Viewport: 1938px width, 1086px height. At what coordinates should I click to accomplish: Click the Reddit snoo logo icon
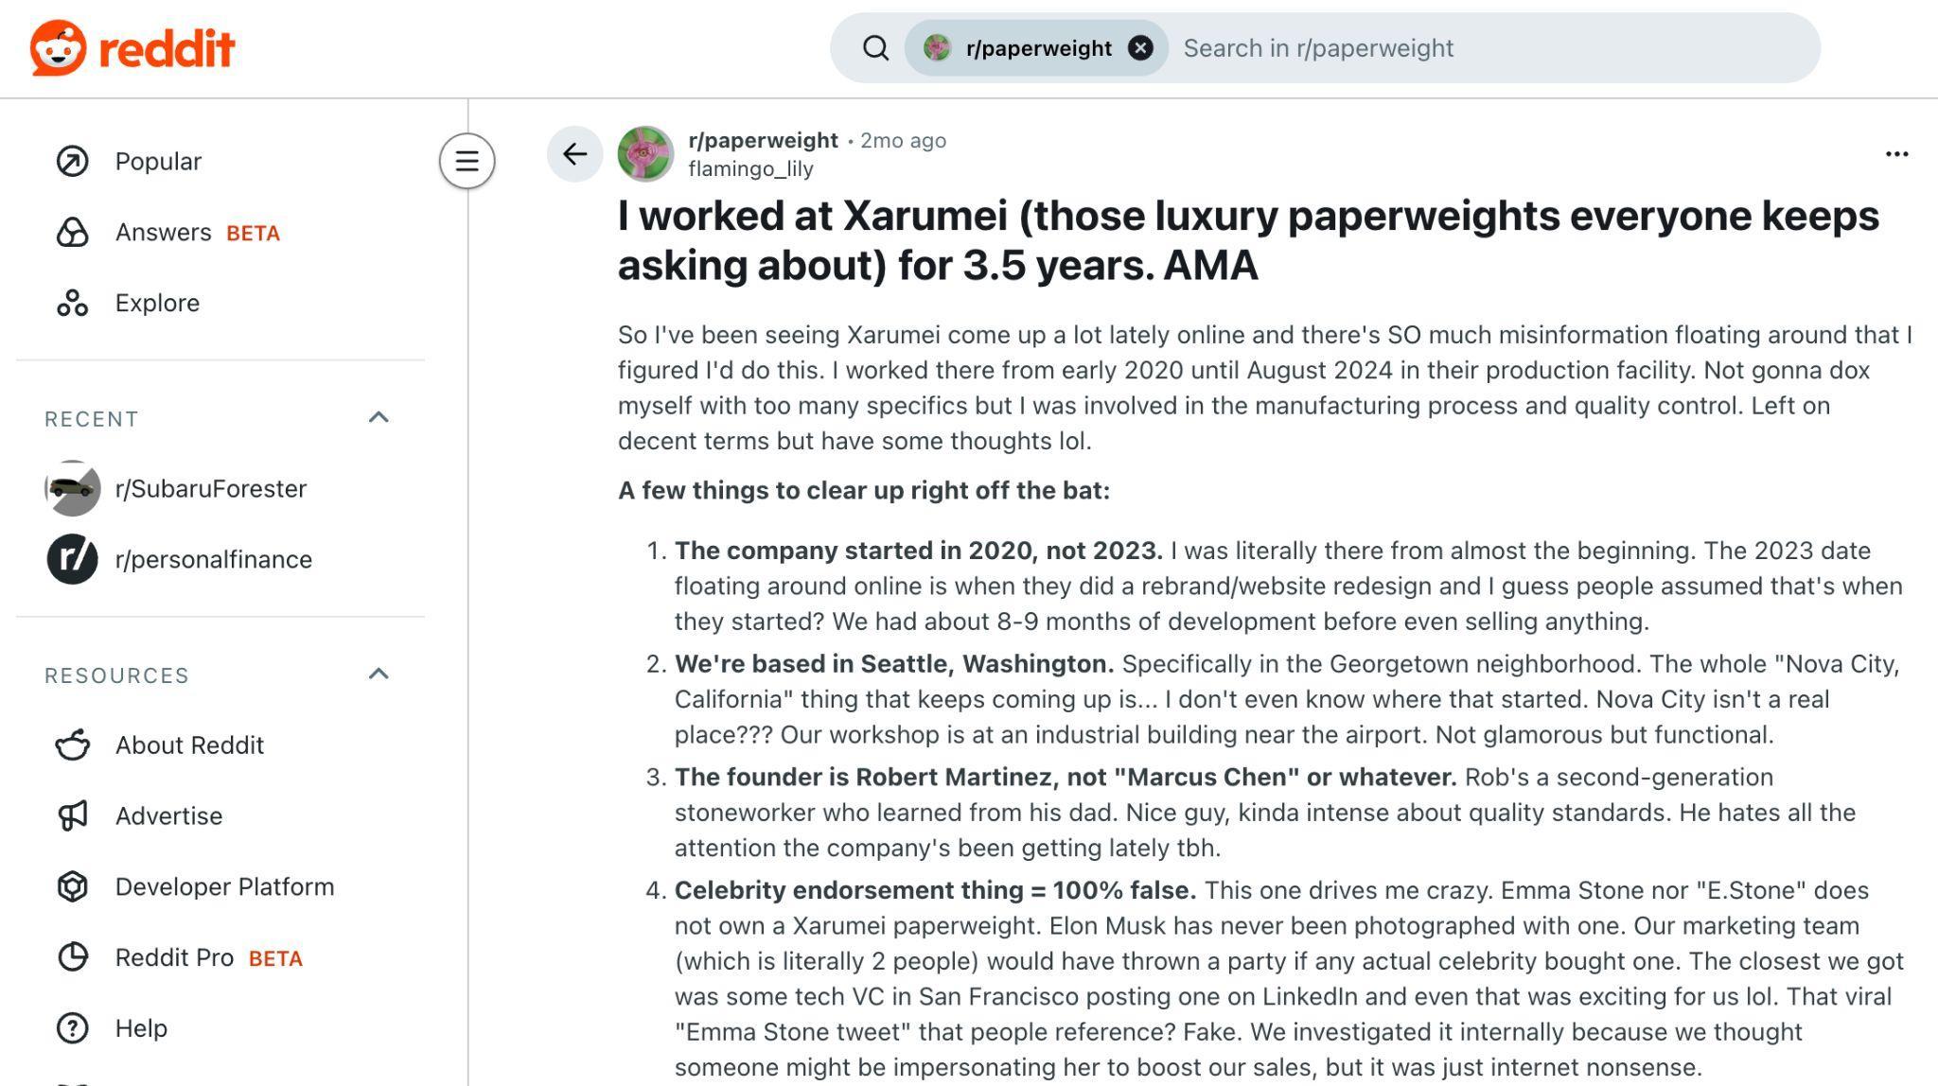[60, 47]
